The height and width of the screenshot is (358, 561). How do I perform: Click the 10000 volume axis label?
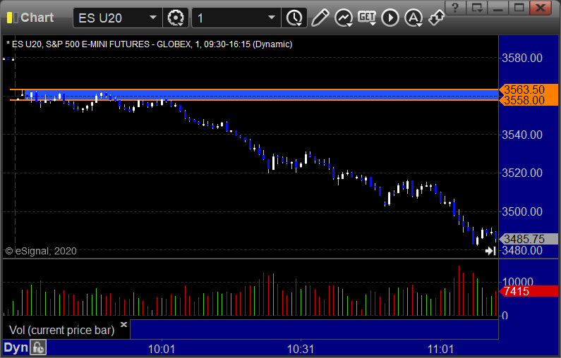click(x=518, y=281)
